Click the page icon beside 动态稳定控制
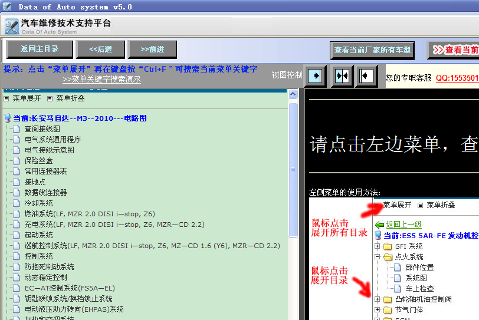 tap(17, 278)
